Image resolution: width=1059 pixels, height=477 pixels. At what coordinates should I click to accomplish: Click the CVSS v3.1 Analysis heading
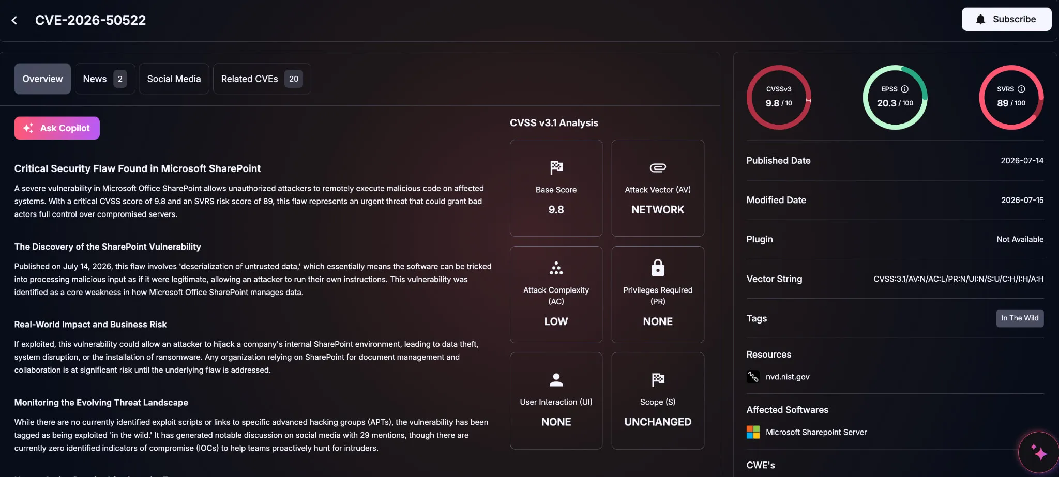pos(554,123)
